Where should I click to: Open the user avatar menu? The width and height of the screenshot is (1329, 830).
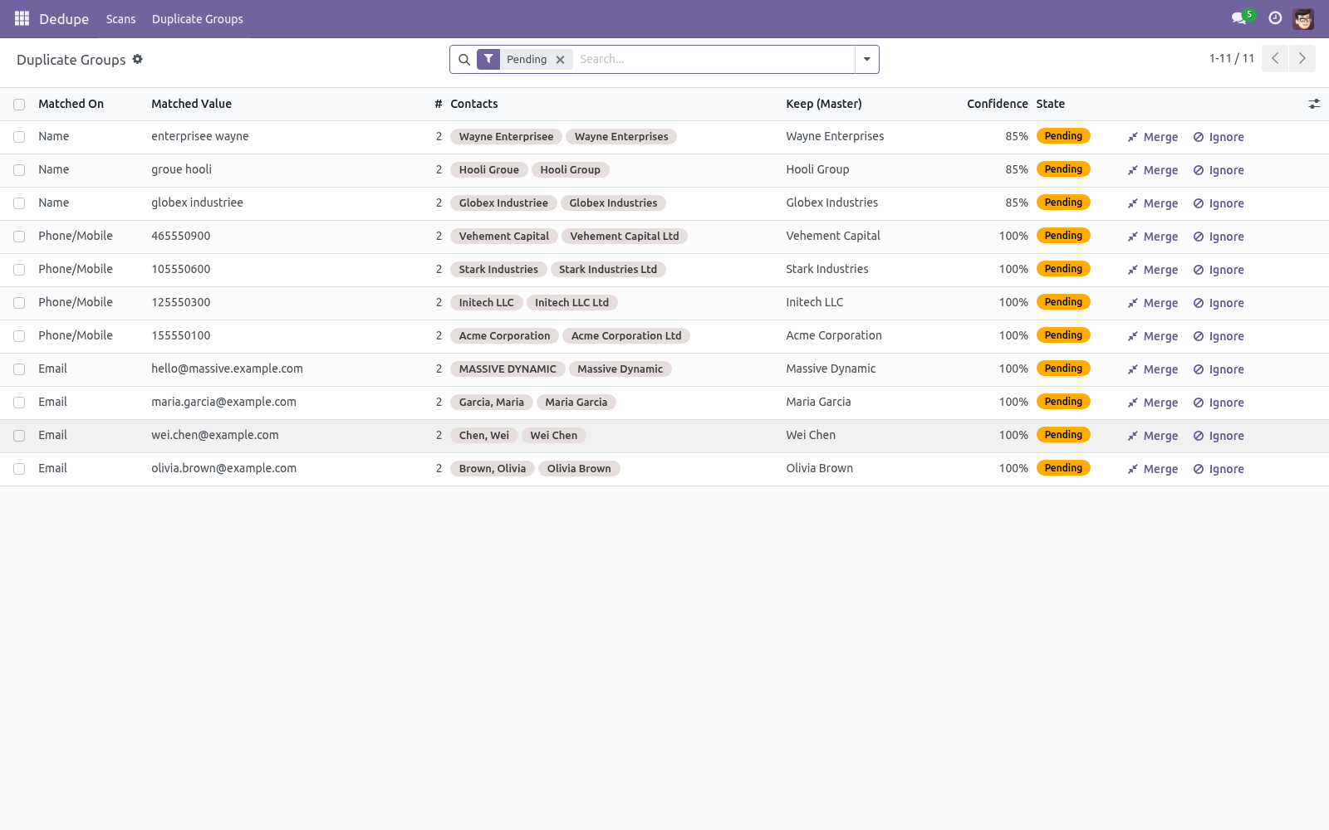[1303, 18]
